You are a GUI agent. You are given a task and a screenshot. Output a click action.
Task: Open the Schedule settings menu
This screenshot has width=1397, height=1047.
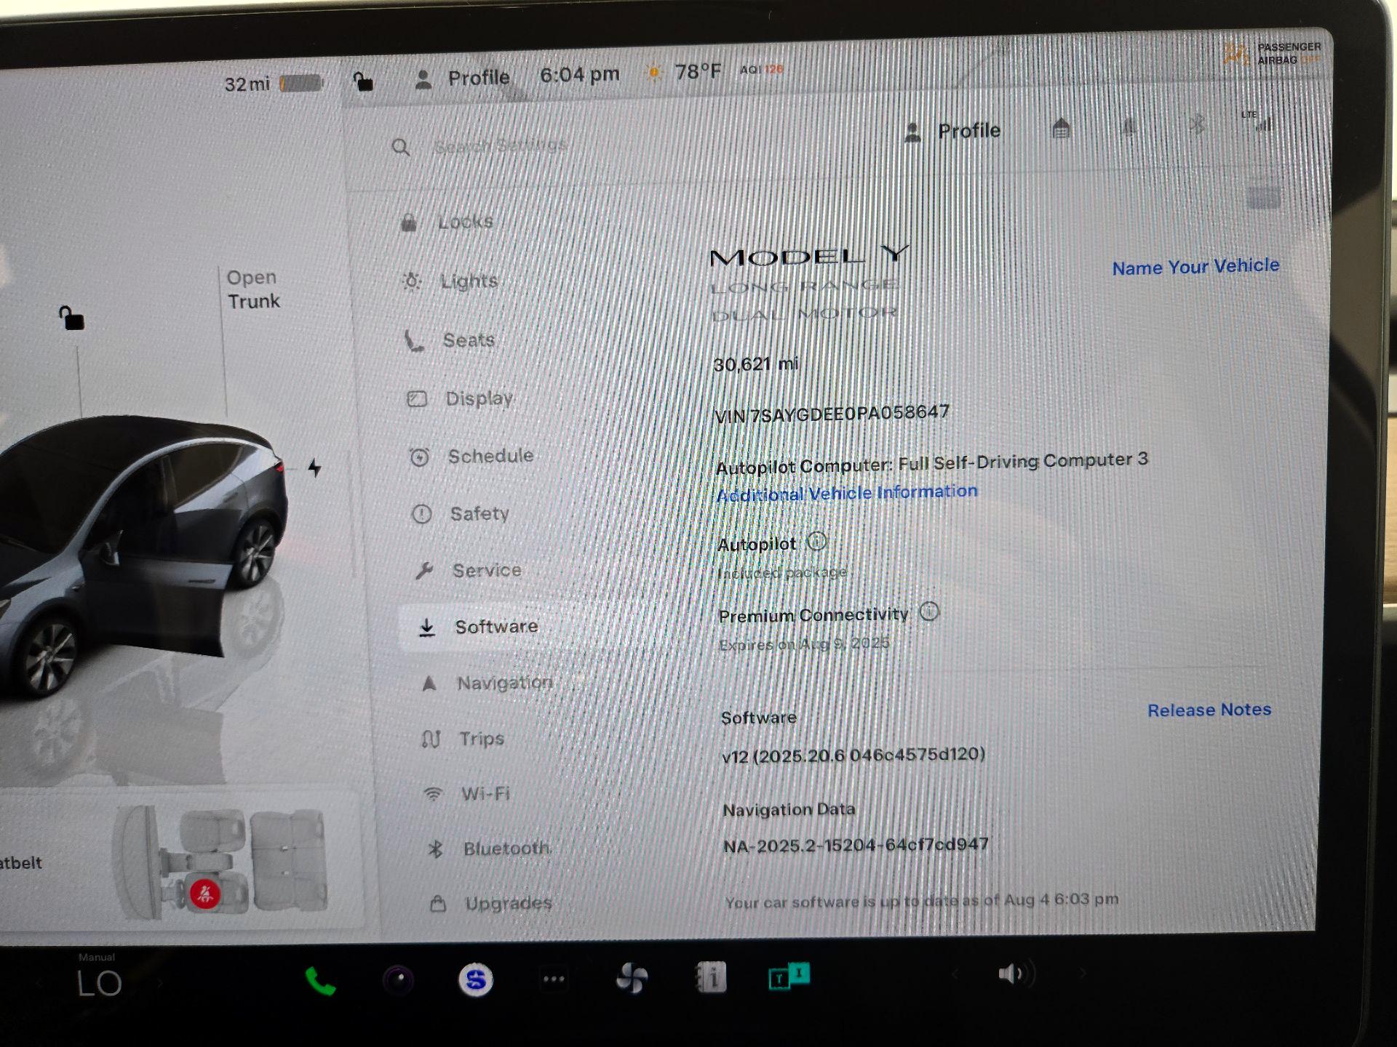471,457
